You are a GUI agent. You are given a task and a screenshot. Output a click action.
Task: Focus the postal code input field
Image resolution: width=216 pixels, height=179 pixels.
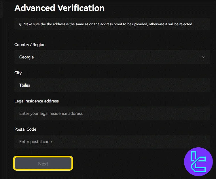pyautogui.click(x=112, y=142)
